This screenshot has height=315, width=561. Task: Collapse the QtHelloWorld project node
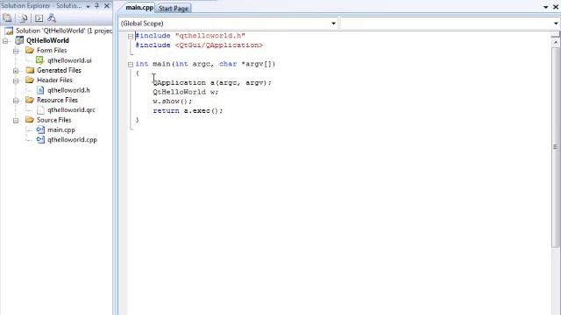tap(5, 41)
